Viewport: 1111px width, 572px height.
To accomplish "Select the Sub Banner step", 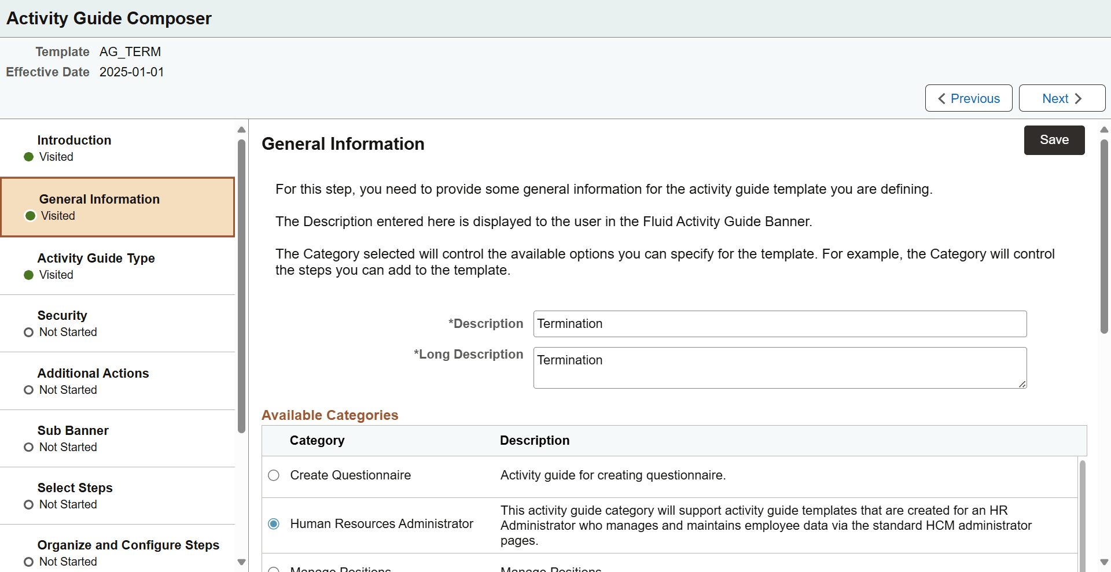I will click(x=73, y=430).
